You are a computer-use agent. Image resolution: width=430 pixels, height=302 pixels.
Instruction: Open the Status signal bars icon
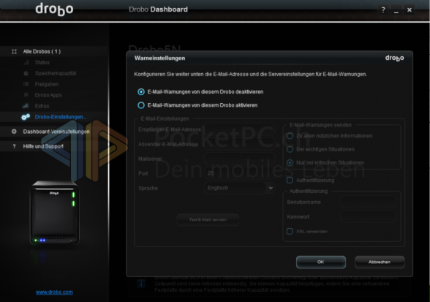pyautogui.click(x=26, y=63)
